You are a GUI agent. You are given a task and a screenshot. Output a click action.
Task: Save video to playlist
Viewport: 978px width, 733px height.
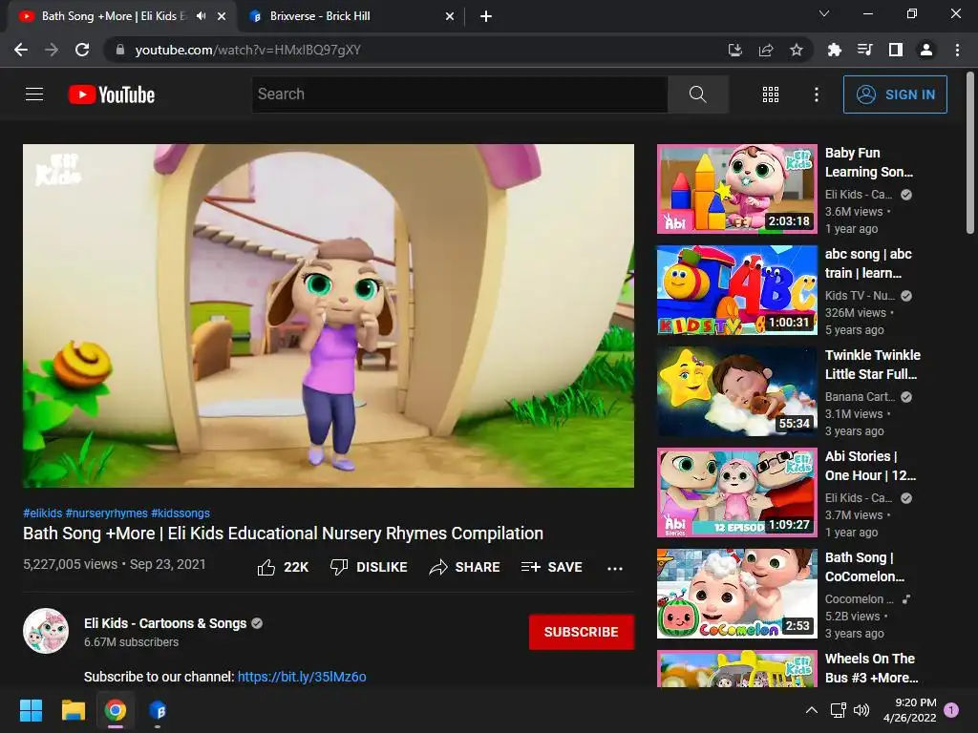click(x=551, y=567)
